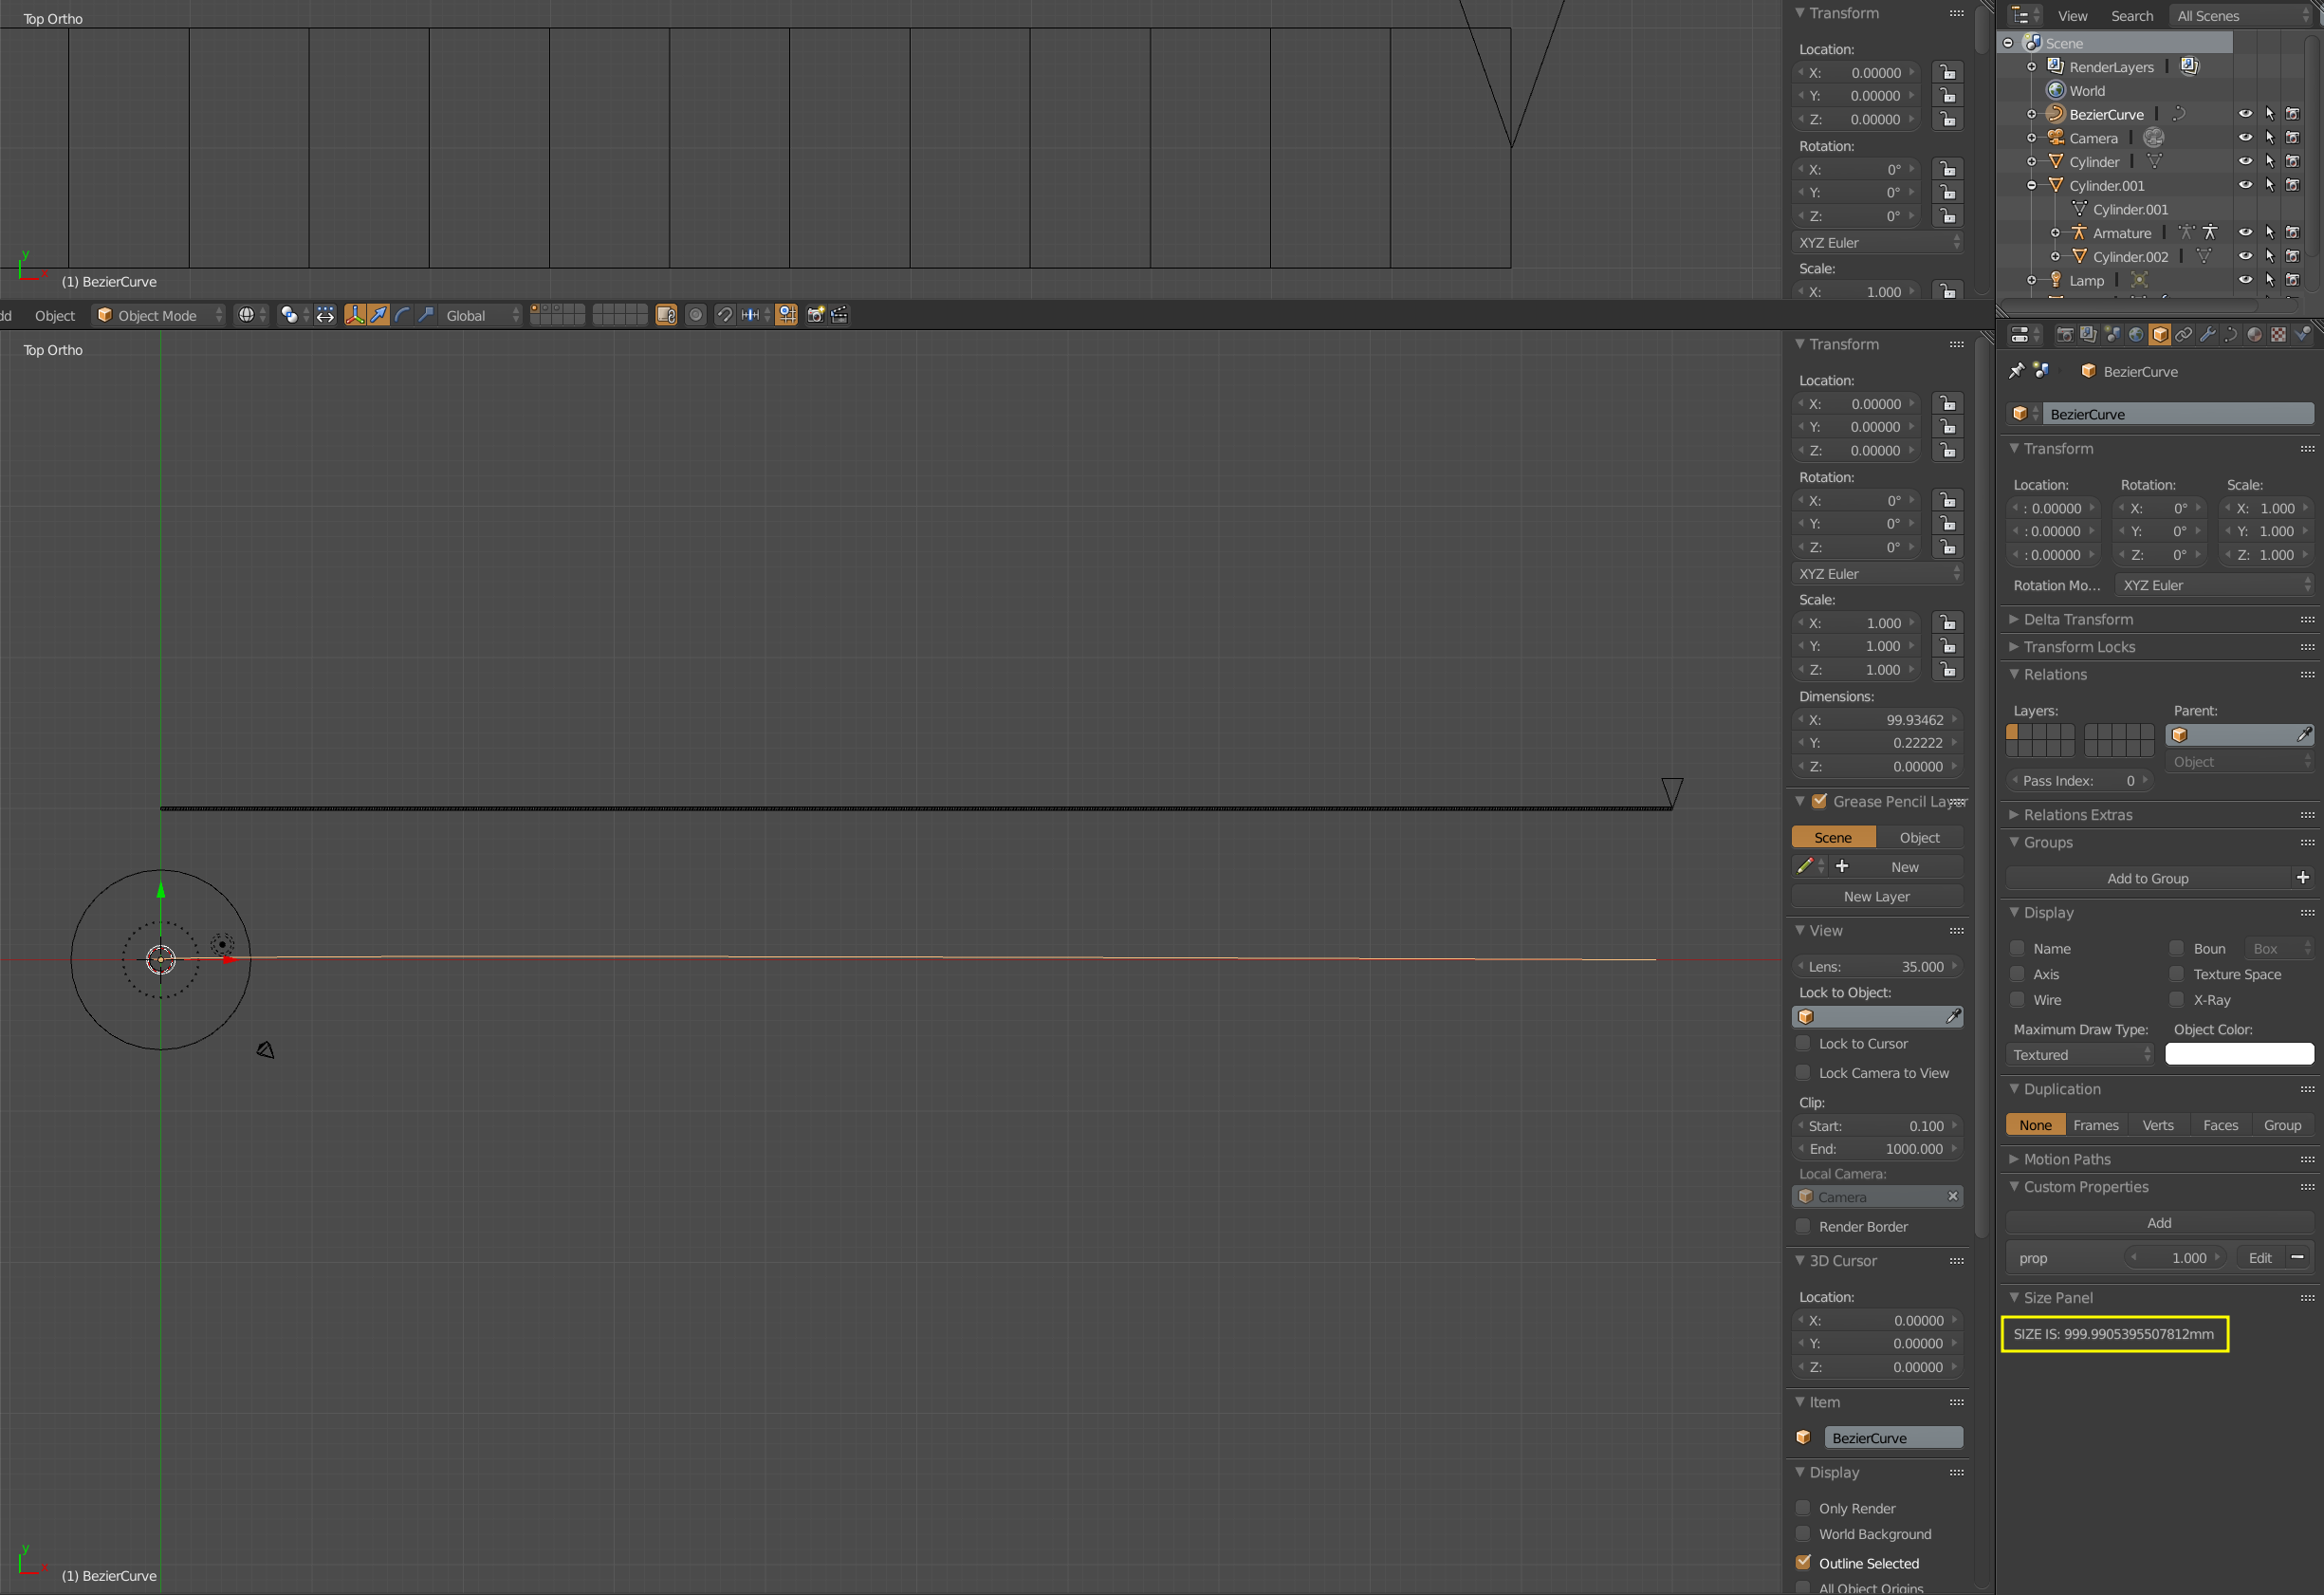Open the Object menu in viewport header
This screenshot has width=2324, height=1595.
click(54, 315)
